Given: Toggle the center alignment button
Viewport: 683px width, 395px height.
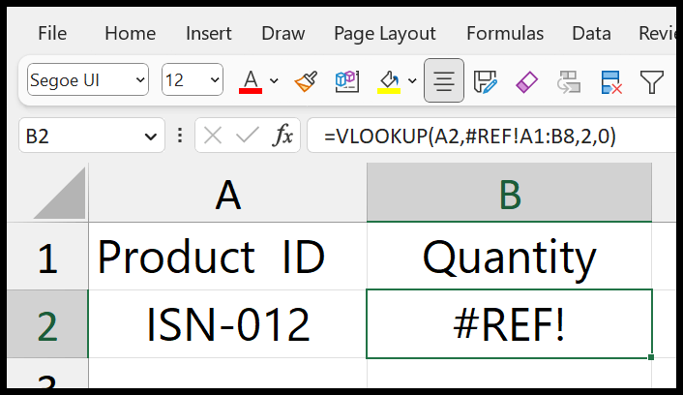Looking at the screenshot, I should pos(444,80).
